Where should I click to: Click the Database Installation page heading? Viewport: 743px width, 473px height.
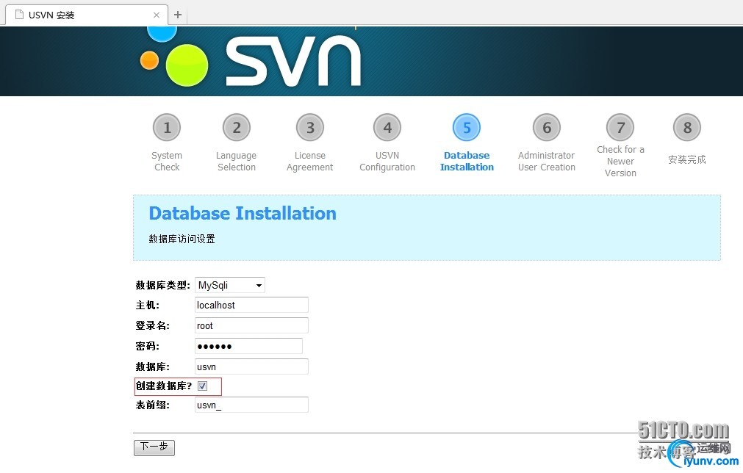click(243, 214)
